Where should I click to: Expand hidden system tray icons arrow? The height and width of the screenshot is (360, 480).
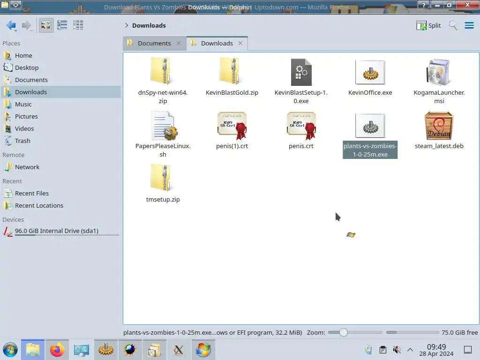[x=410, y=350]
